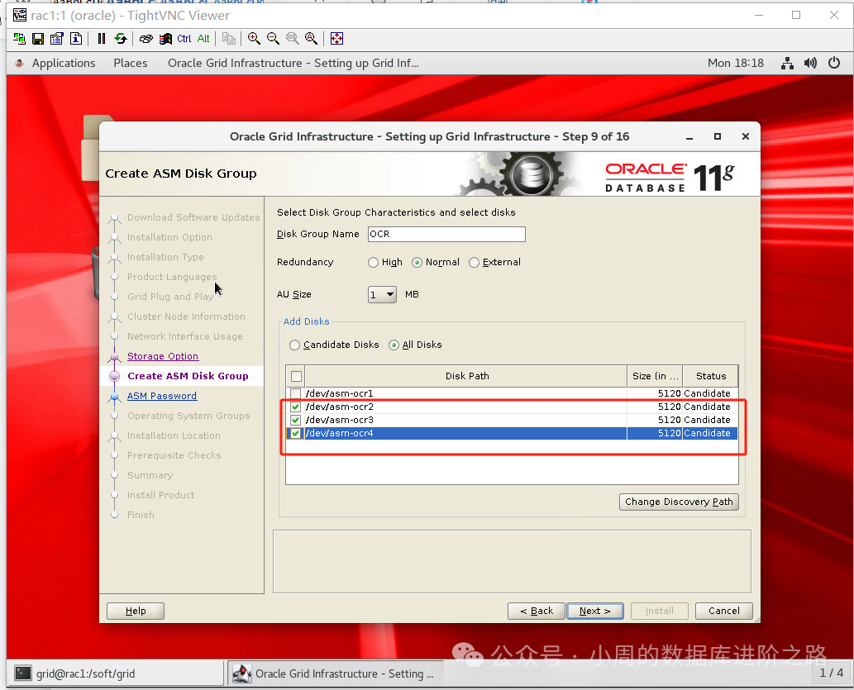Open the AU Size dropdown

click(382, 295)
